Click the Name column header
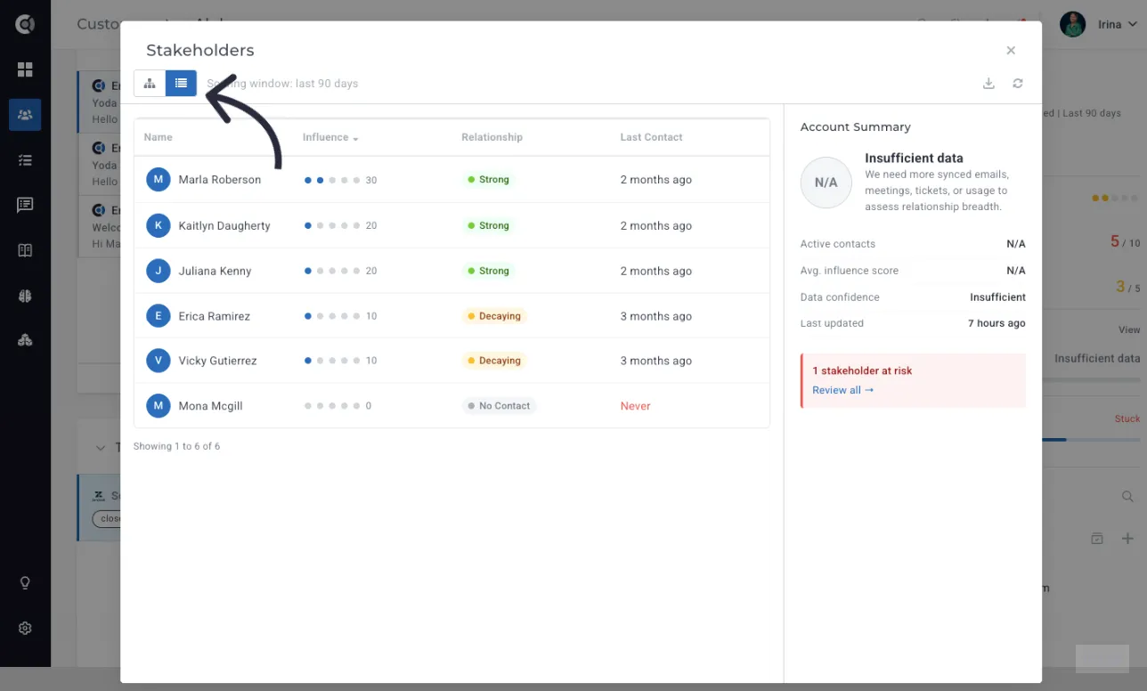Viewport: 1147px width, 691px height. tap(159, 137)
